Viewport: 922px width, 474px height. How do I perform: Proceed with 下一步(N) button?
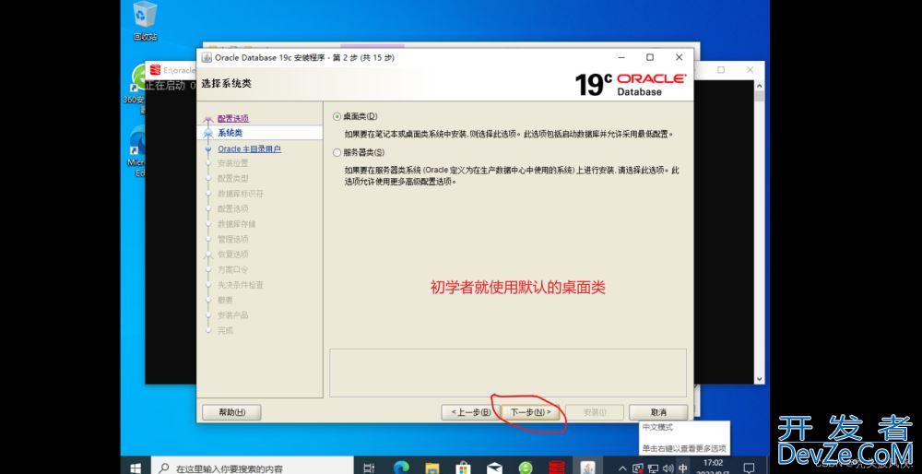click(x=530, y=412)
